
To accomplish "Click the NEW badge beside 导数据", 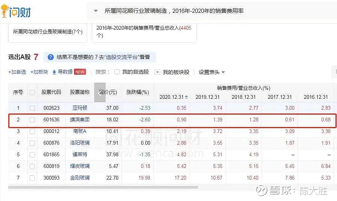I will [80, 72].
